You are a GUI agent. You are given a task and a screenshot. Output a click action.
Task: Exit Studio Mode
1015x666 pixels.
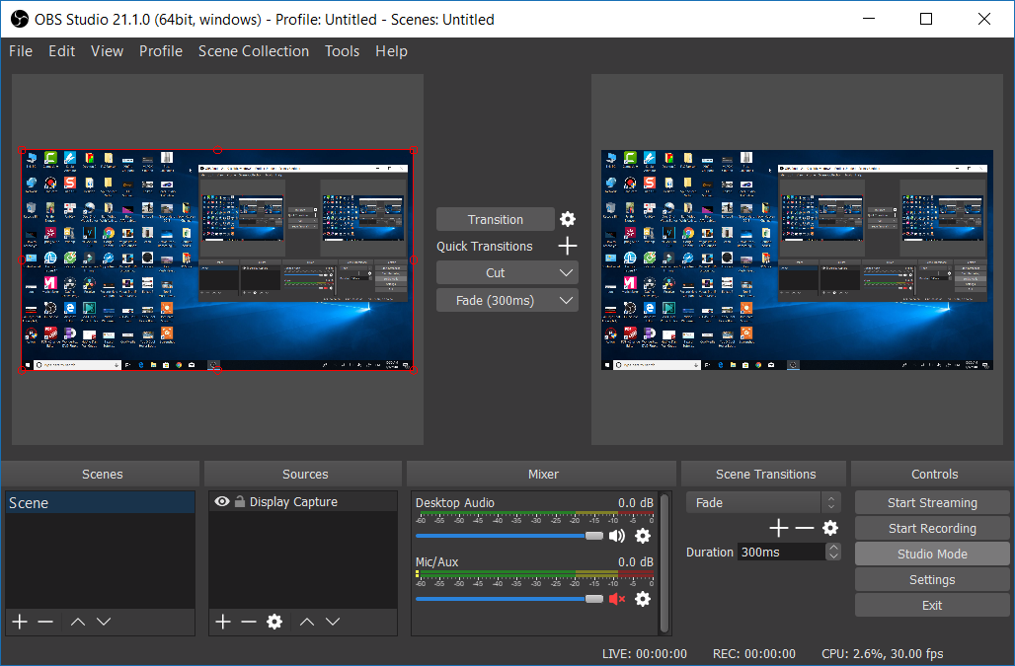[931, 554]
